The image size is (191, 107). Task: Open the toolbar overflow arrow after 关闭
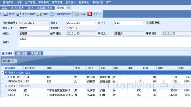pyautogui.click(x=101, y=14)
